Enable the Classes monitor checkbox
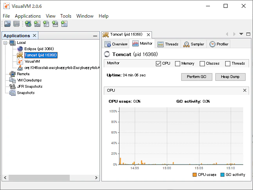253x190 pixels. click(x=202, y=63)
